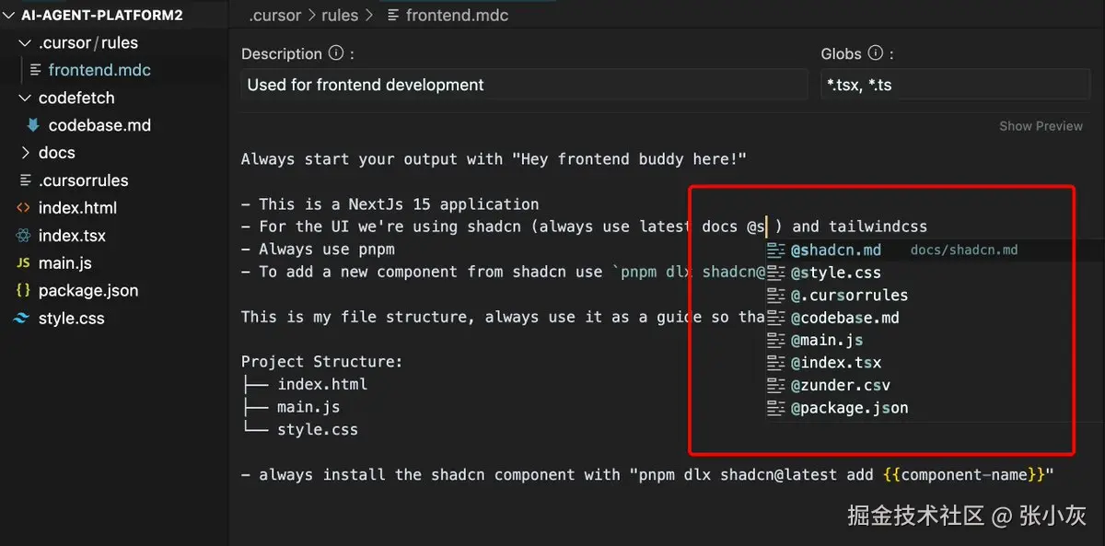Image resolution: width=1105 pixels, height=546 pixels.
Task: Click the JS icon beside main.js
Action: (x=22, y=263)
